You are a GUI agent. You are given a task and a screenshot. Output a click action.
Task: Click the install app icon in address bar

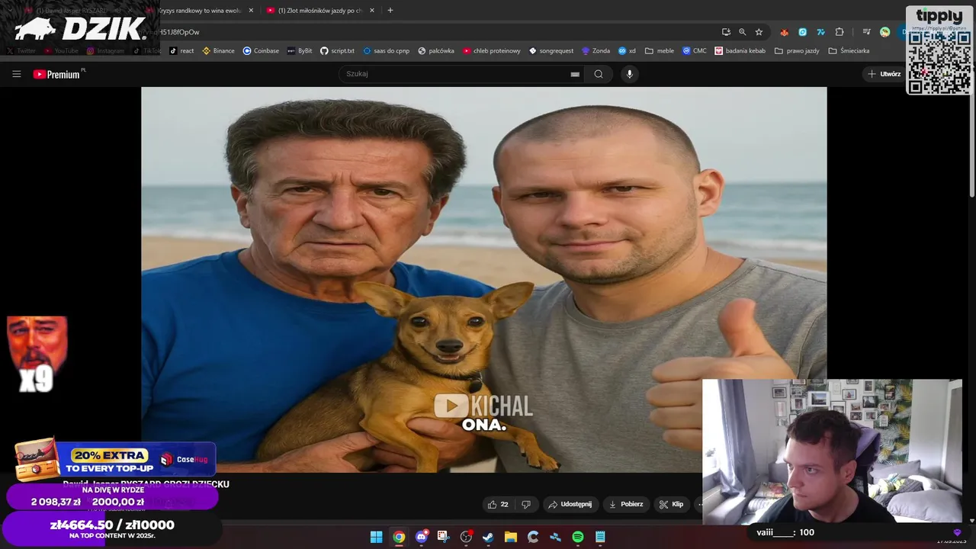click(x=726, y=32)
